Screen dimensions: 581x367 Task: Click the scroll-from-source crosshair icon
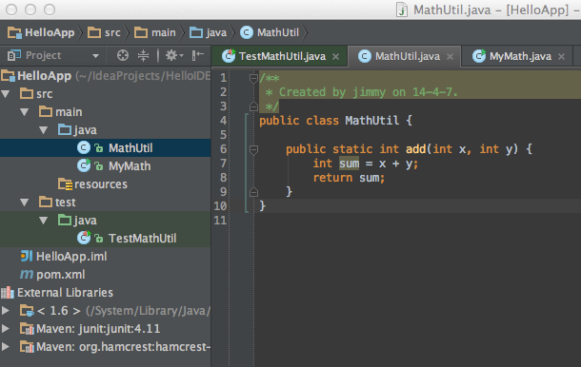123,55
